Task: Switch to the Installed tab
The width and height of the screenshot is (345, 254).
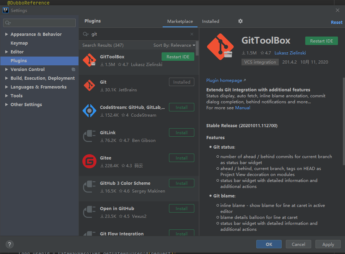Action: coord(211,21)
